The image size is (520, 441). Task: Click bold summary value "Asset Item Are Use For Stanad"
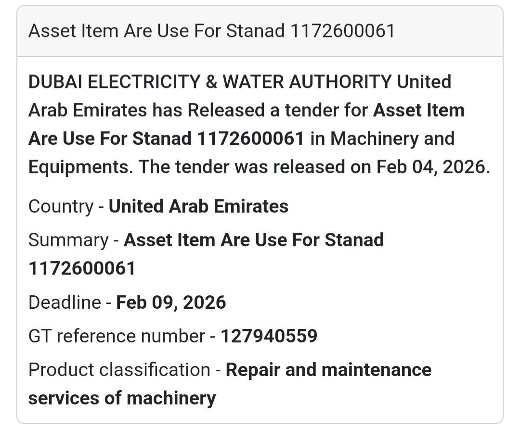(254, 240)
